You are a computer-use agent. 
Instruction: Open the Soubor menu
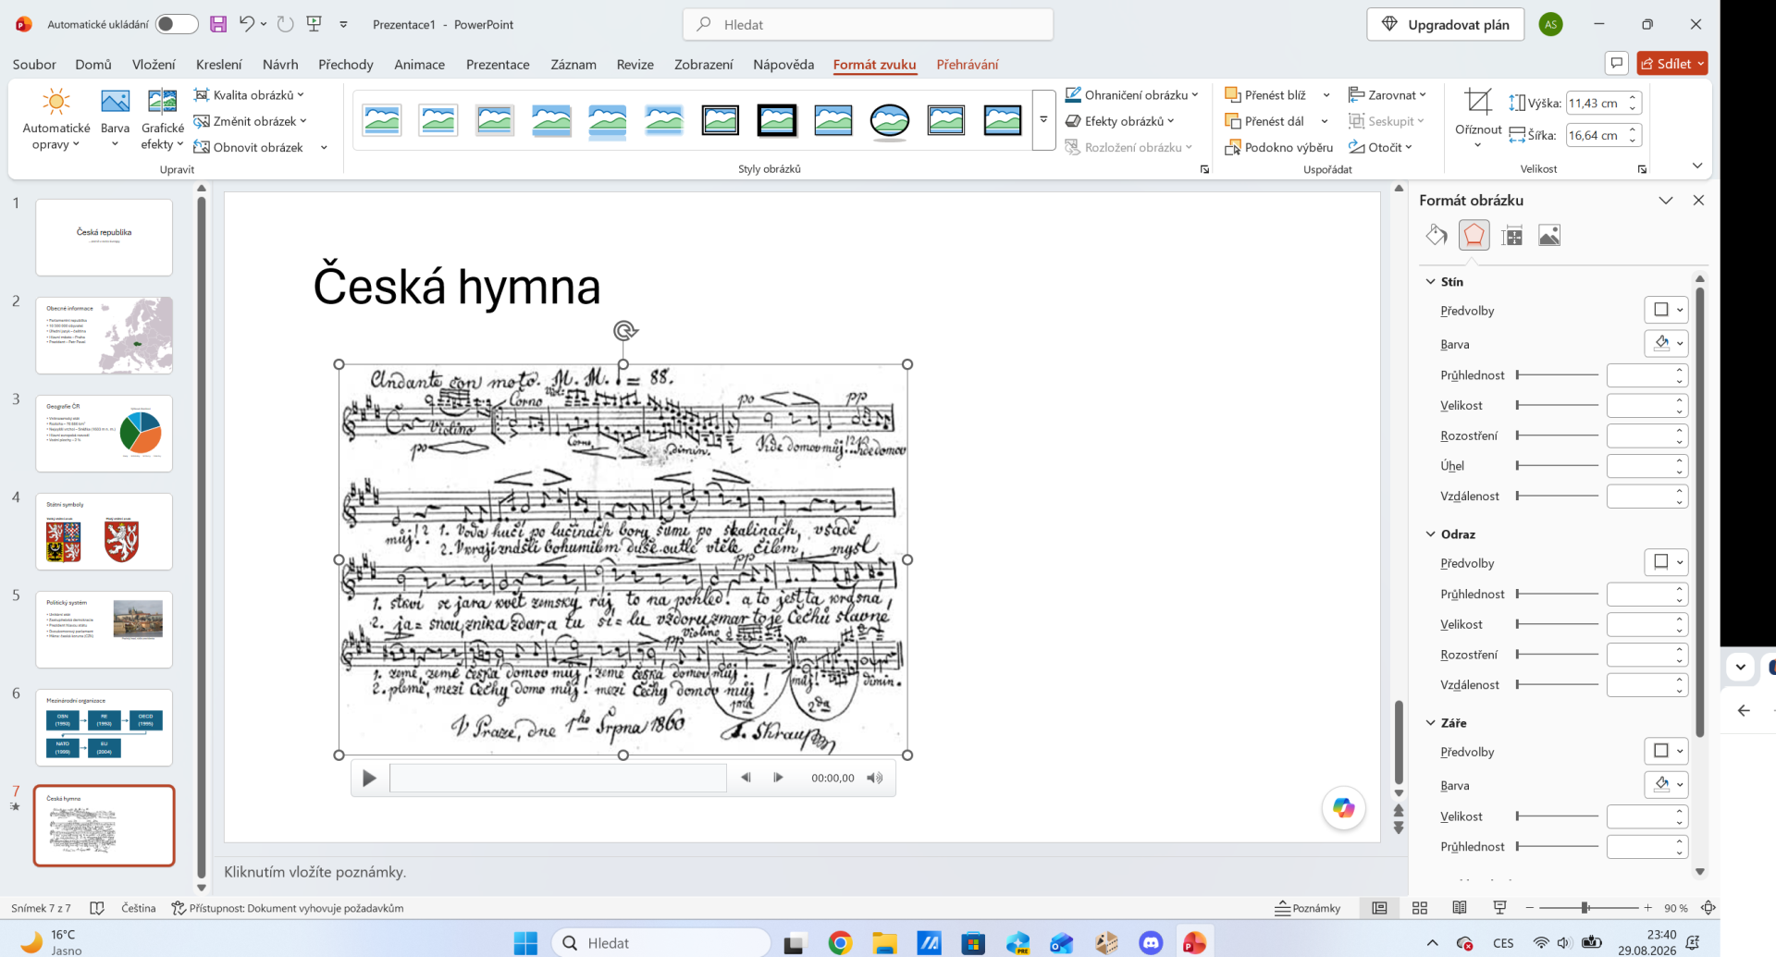(34, 64)
